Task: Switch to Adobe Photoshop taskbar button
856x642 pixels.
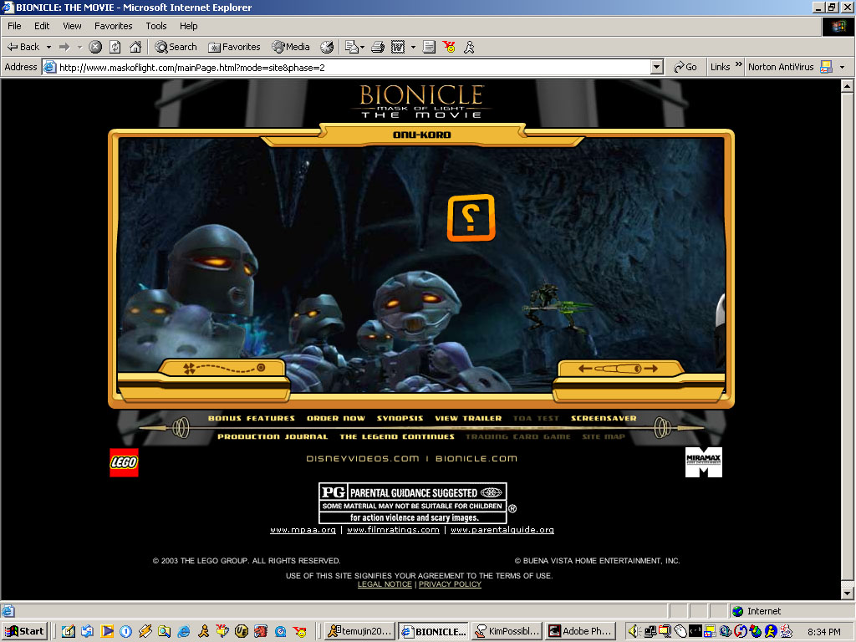Action: coord(579,631)
